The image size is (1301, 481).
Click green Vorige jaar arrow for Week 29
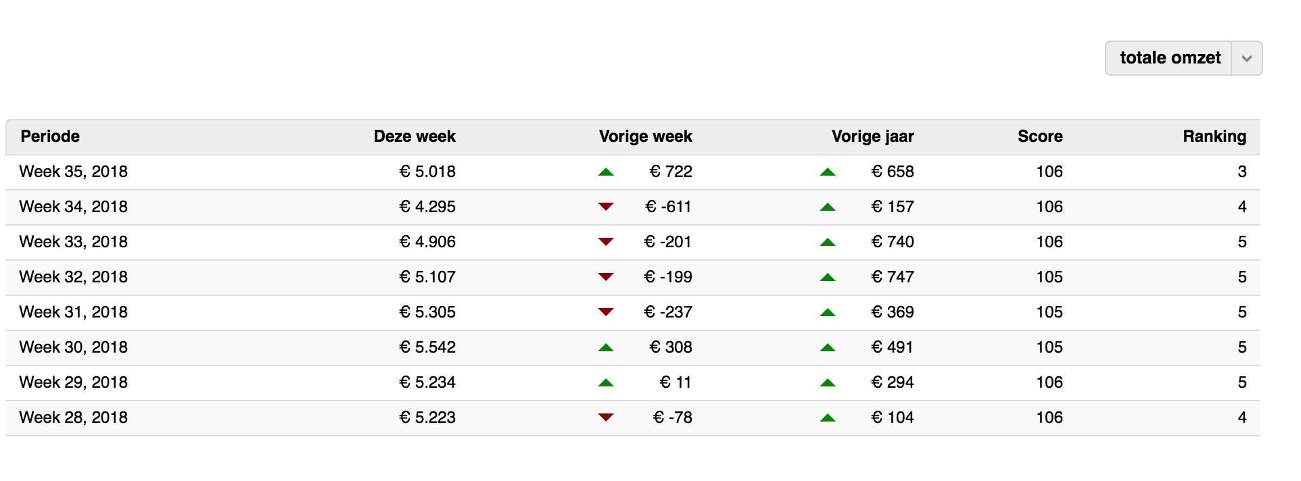tap(828, 383)
